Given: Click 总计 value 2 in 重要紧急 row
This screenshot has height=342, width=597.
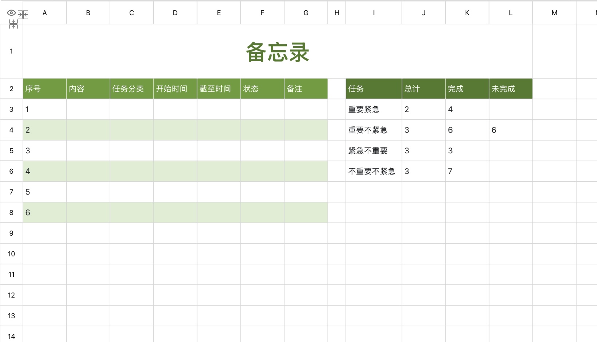Looking at the screenshot, I should (424, 109).
